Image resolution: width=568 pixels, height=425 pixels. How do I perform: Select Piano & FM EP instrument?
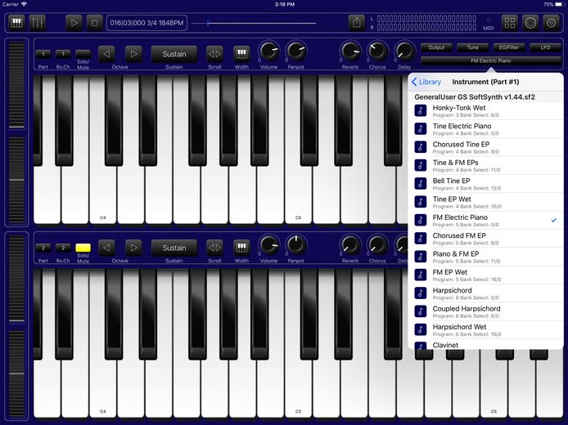[485, 257]
